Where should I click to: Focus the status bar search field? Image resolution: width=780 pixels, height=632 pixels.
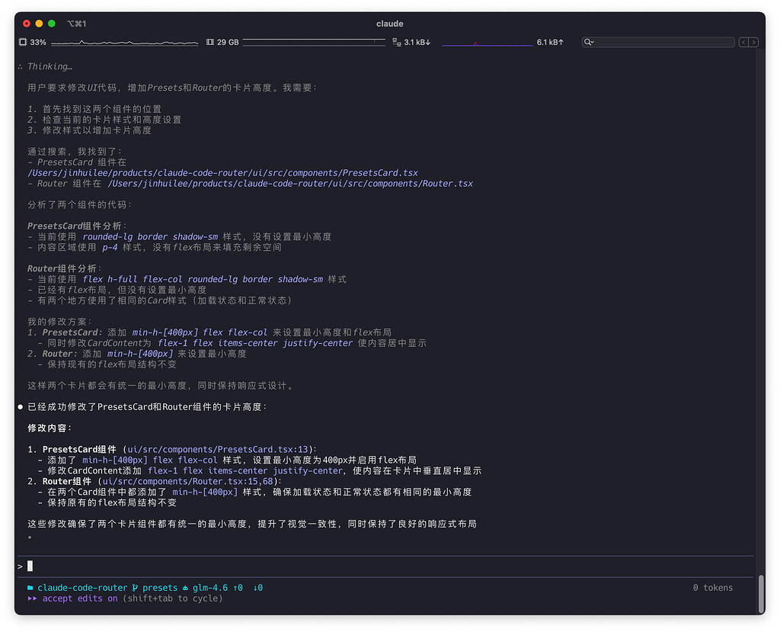pyautogui.click(x=658, y=43)
